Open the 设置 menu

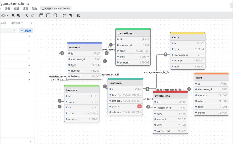click(25, 8)
